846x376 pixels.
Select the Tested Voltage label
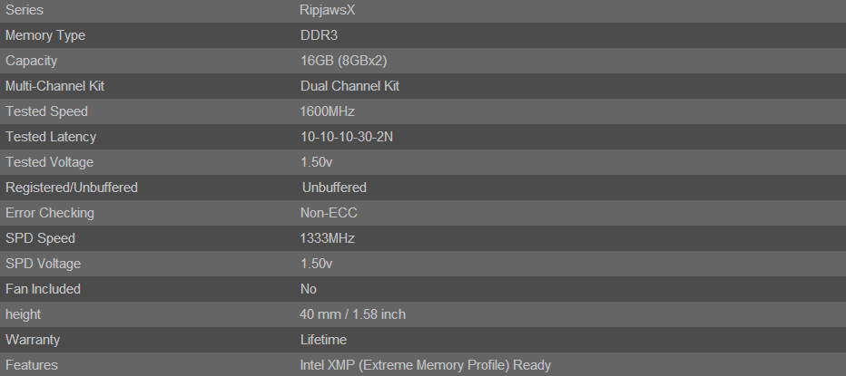(x=49, y=162)
